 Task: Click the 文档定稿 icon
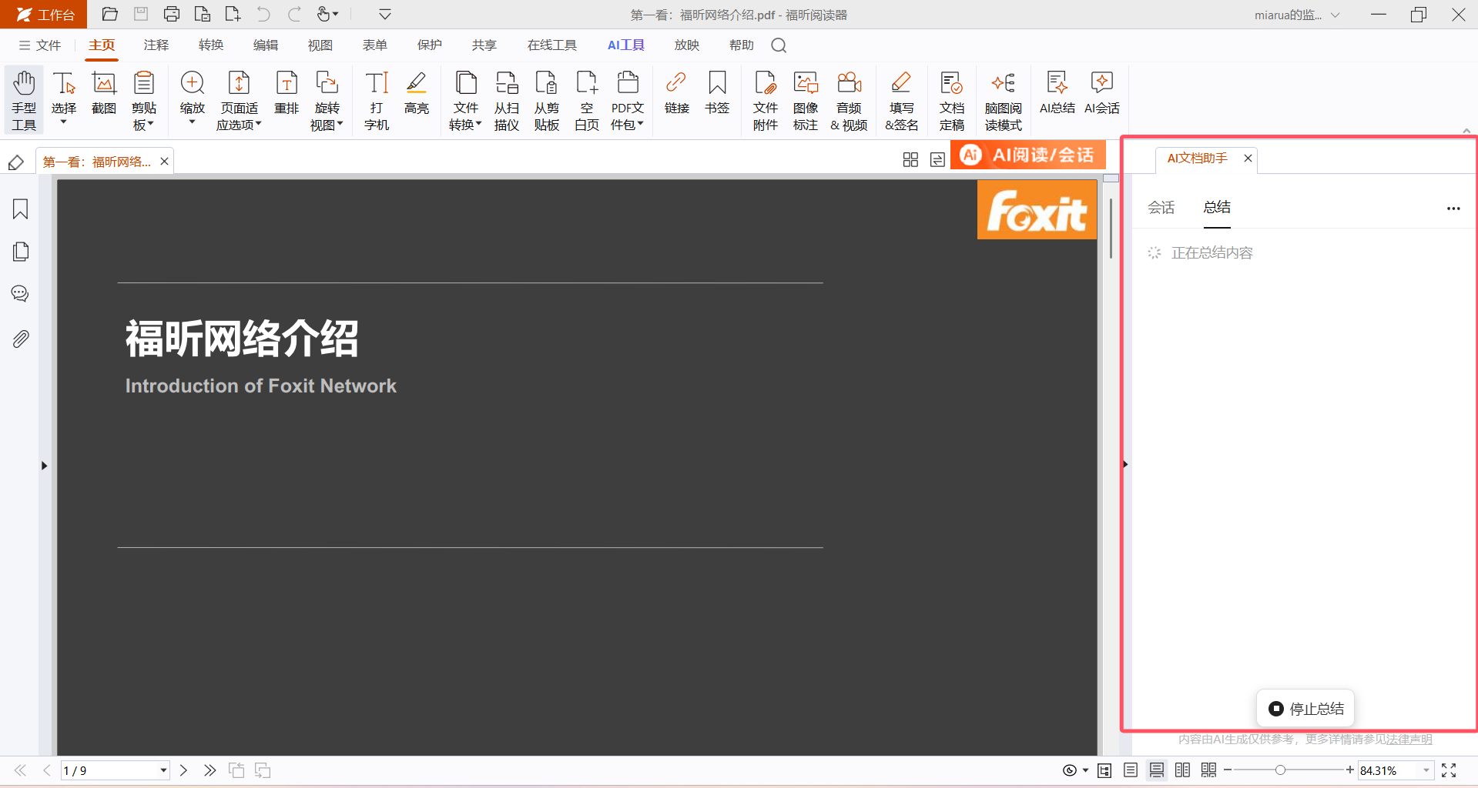pyautogui.click(x=952, y=101)
